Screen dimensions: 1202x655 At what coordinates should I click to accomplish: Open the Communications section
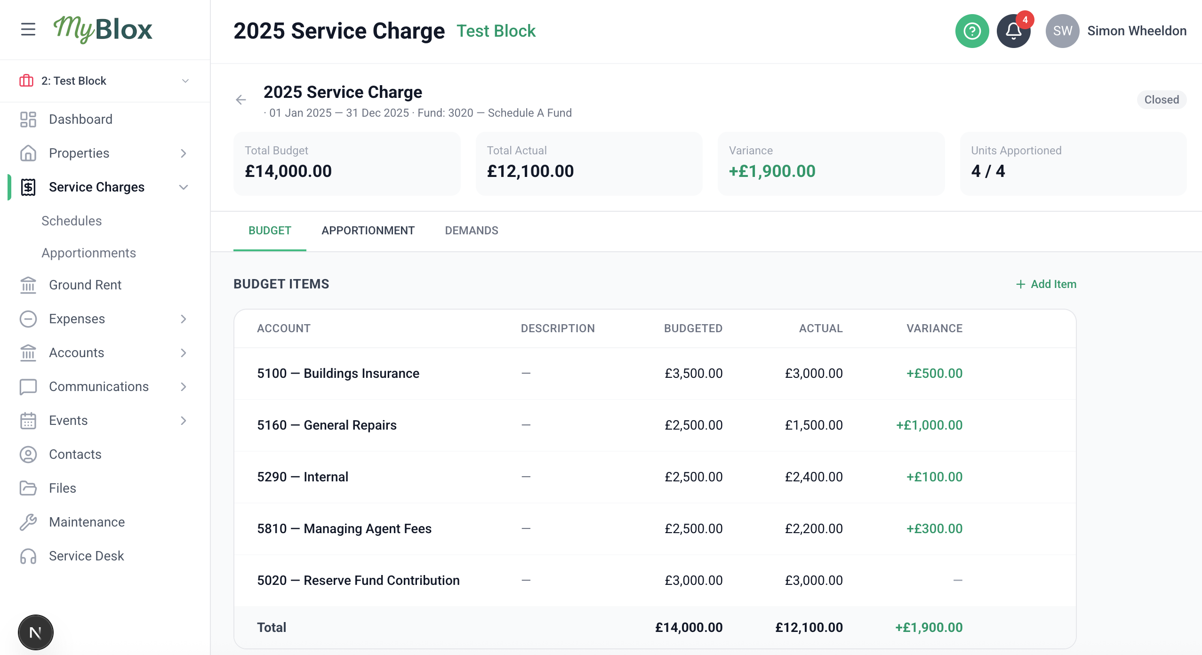pyautogui.click(x=98, y=386)
